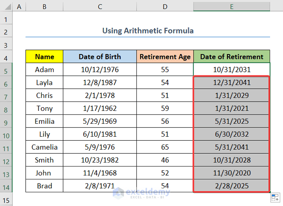Viewport: 283px width, 206px height.
Task: Select column A header
Action: [x=19, y=6]
